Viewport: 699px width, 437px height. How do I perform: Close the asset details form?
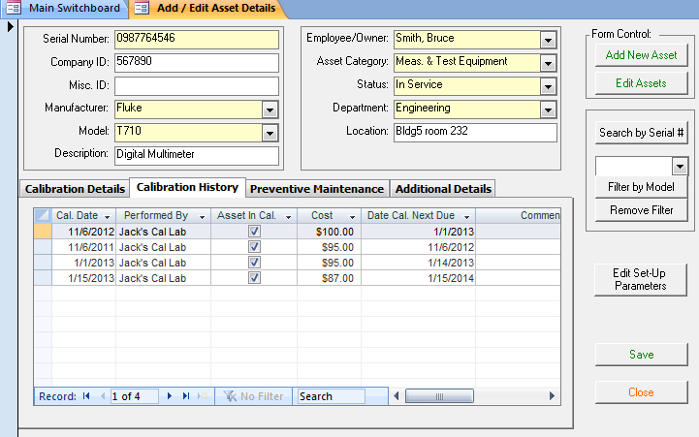(x=641, y=392)
